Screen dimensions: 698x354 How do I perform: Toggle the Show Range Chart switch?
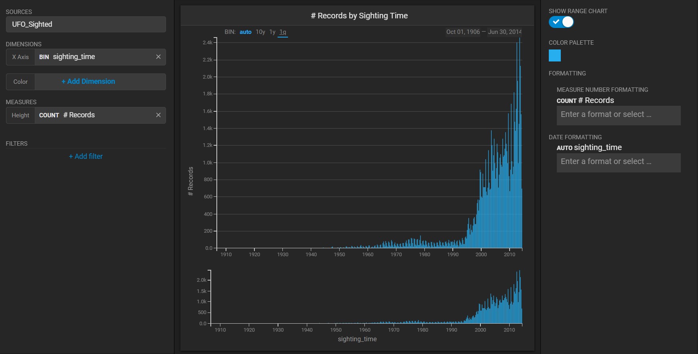click(561, 22)
